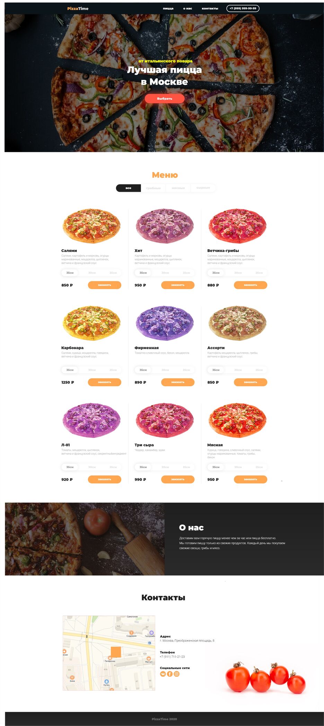This screenshot has height=726, width=324.
Task: Switch menu filter to мясные
Action: (178, 188)
